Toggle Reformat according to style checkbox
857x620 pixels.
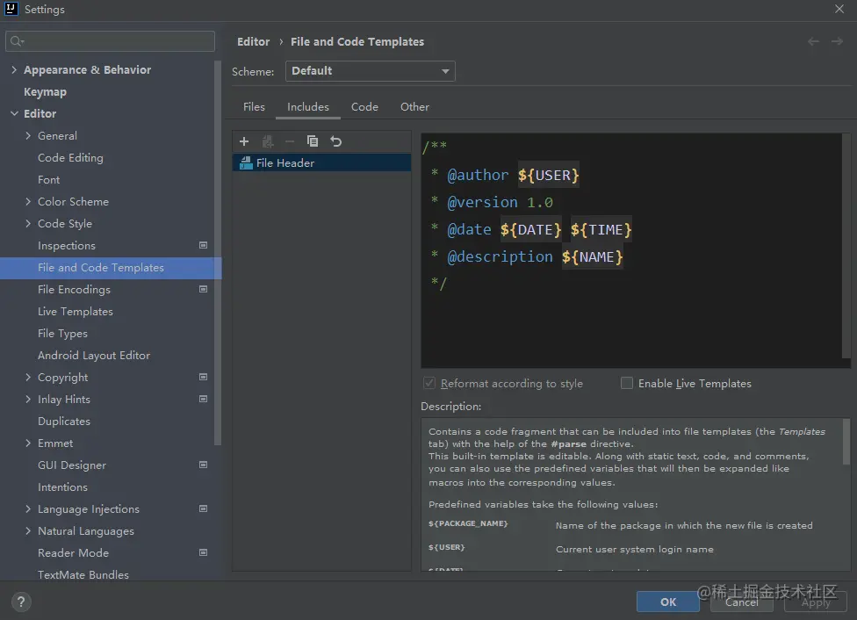click(x=429, y=383)
